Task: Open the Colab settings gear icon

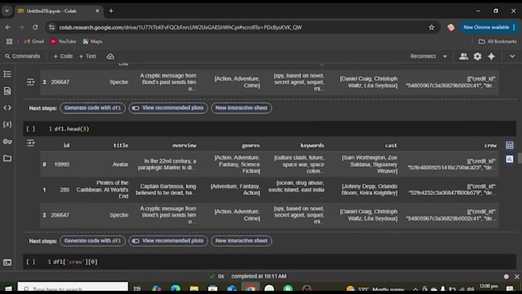Action: [x=477, y=56]
